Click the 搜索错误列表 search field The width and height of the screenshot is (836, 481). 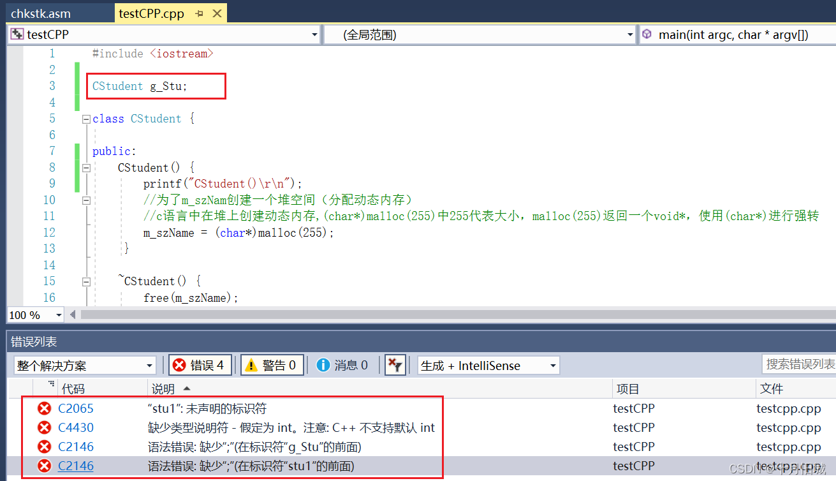799,364
